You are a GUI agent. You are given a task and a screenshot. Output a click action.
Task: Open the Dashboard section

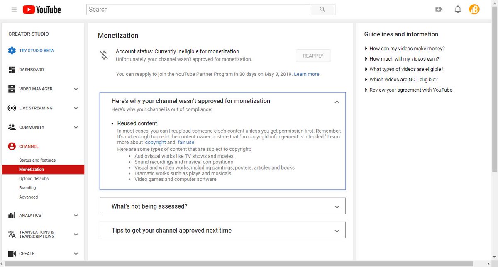pyautogui.click(x=32, y=70)
